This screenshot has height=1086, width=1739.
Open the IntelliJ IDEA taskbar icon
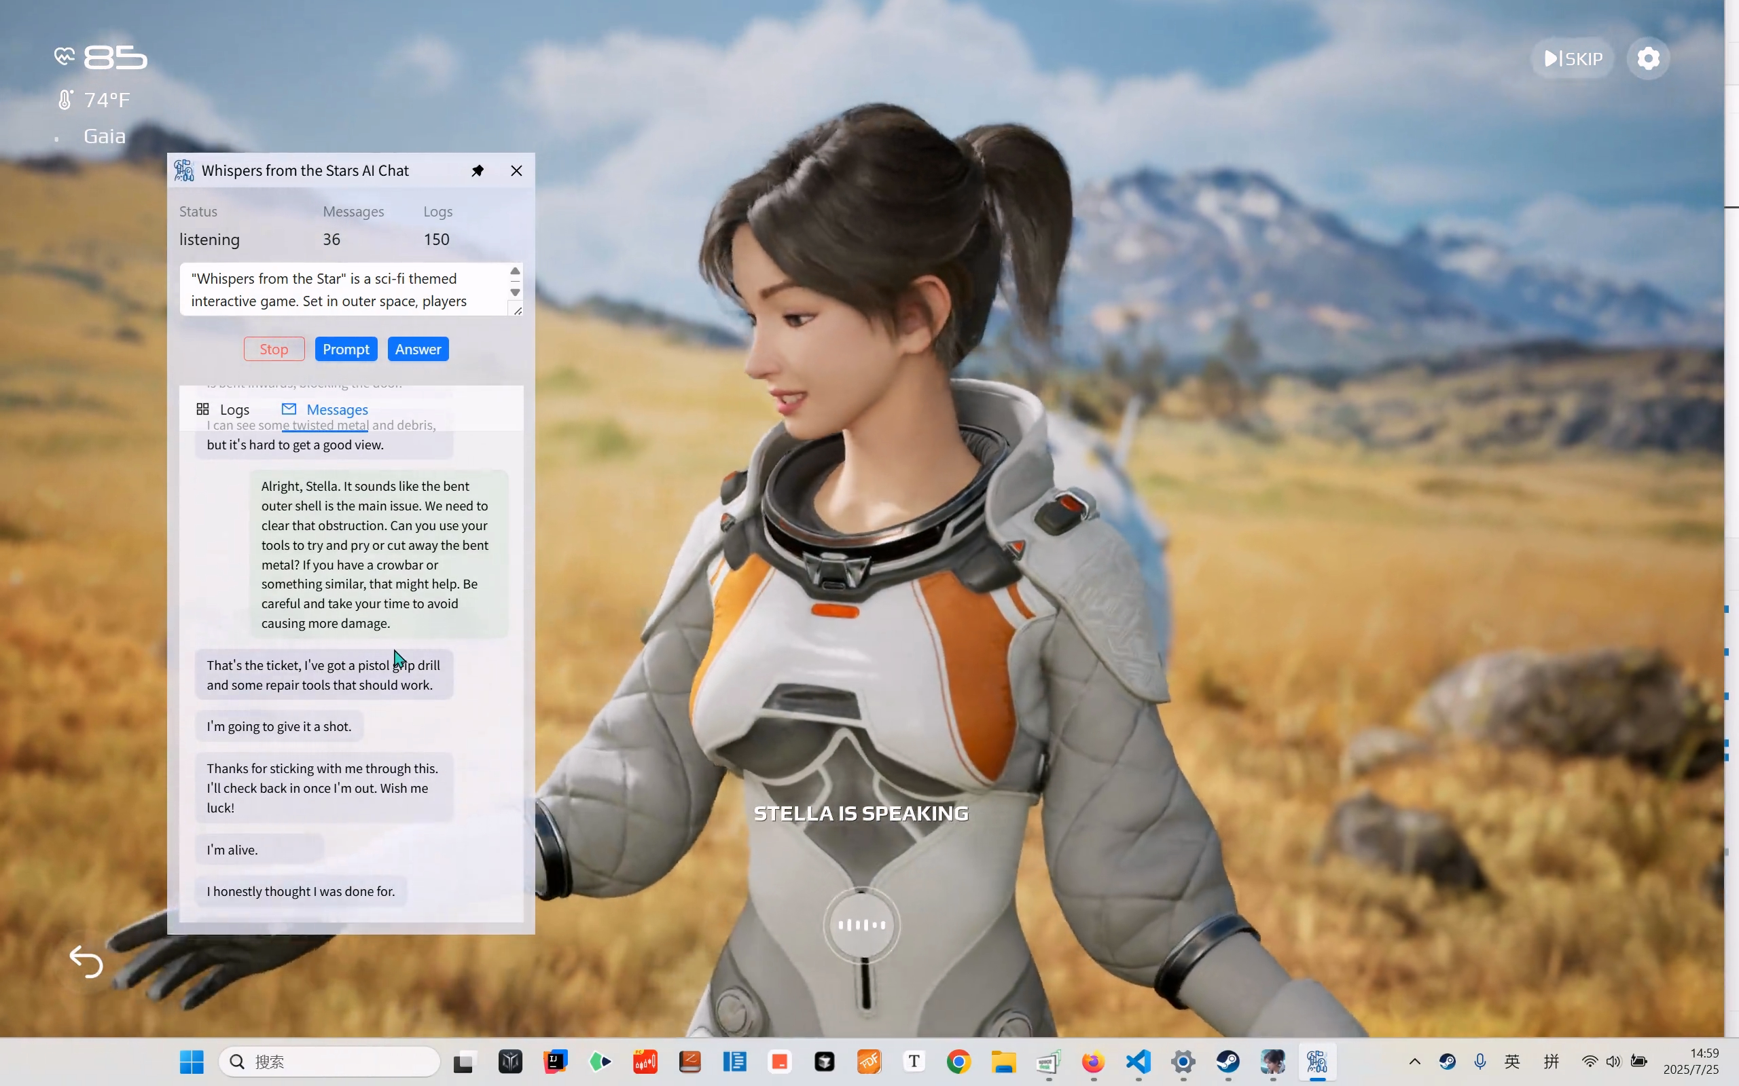555,1062
